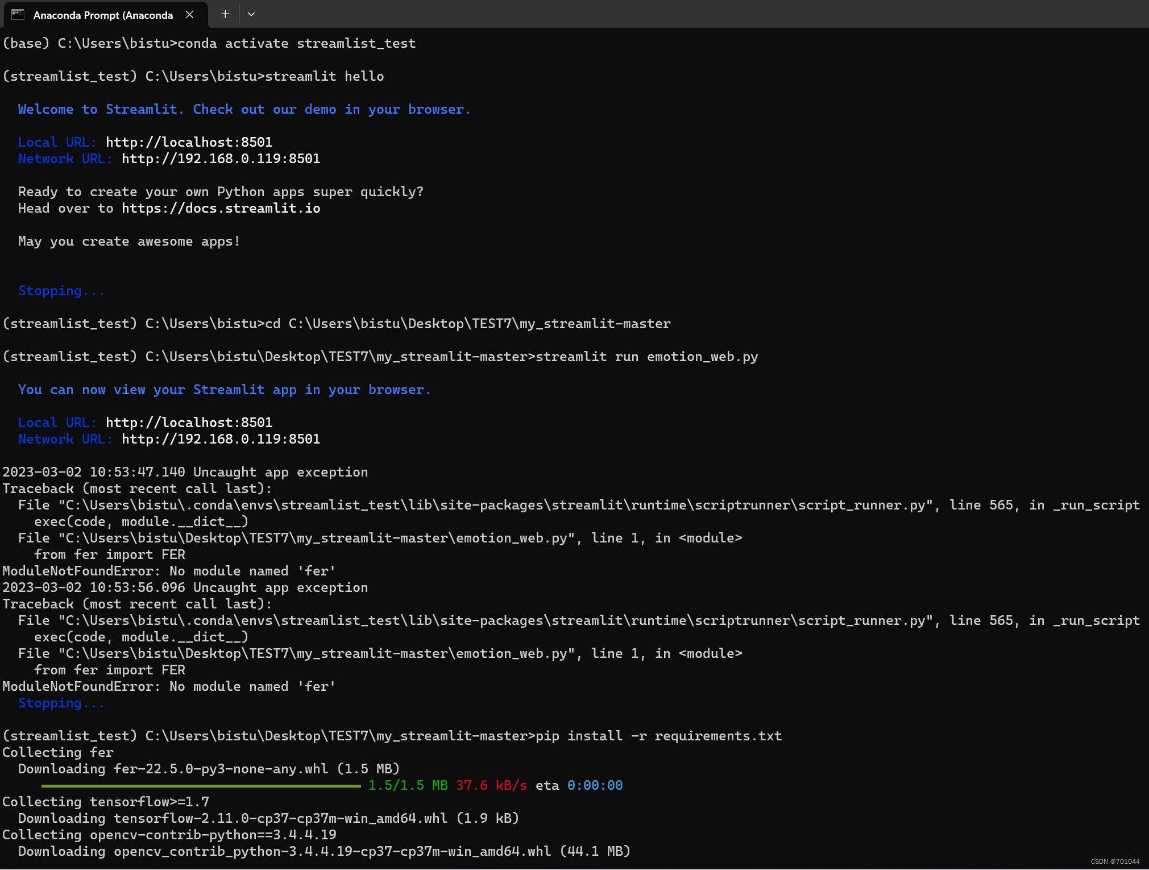Click the first 'Stopping...' message
Viewport: 1149px width, 870px height.
[x=61, y=291]
